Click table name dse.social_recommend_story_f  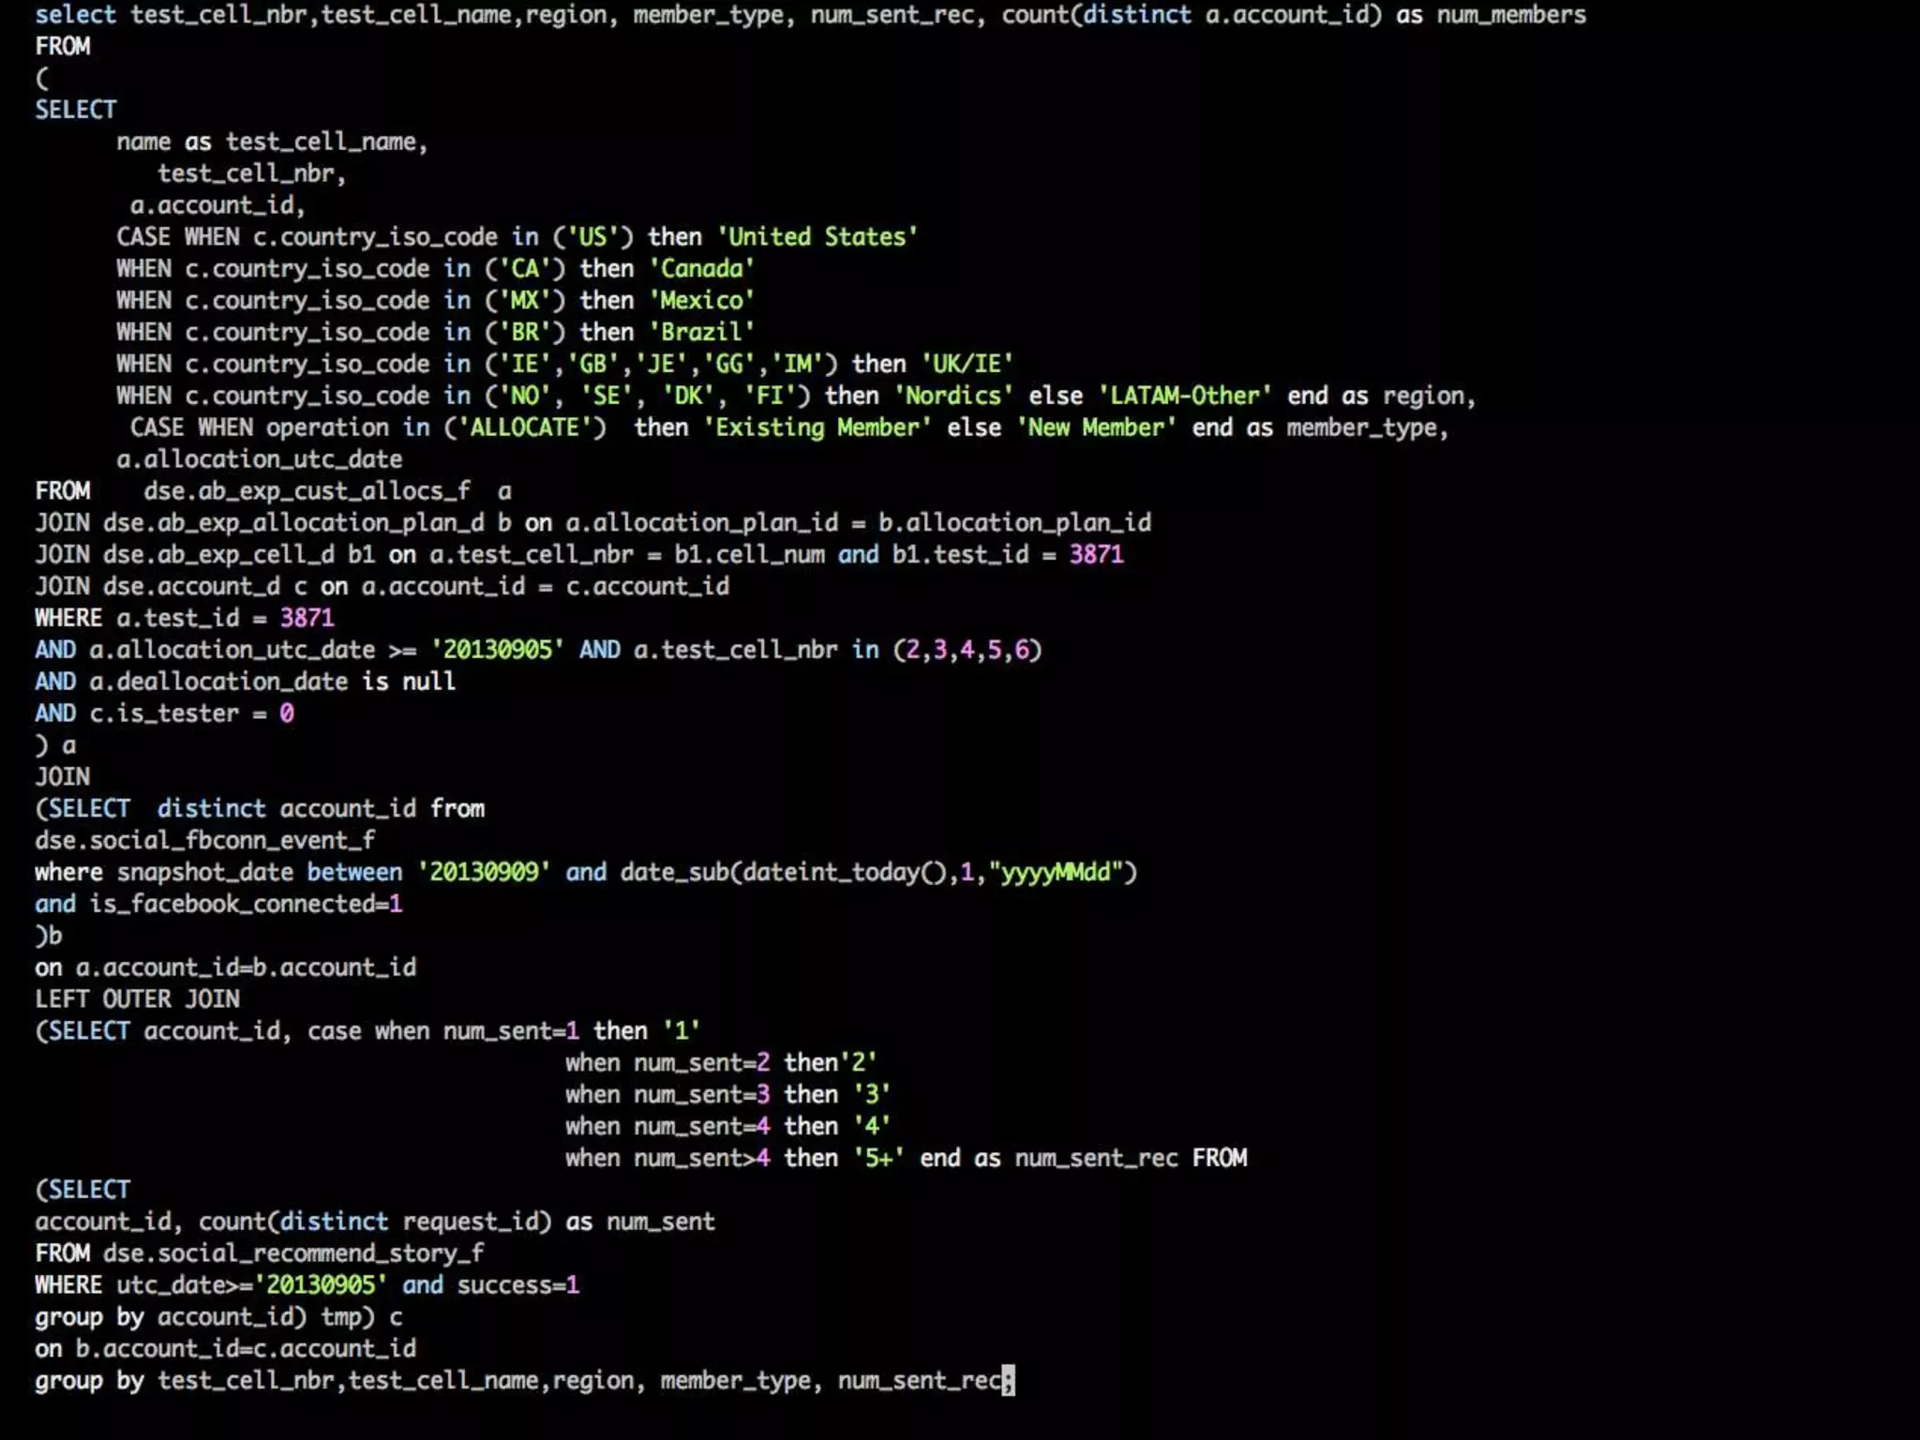[293, 1253]
